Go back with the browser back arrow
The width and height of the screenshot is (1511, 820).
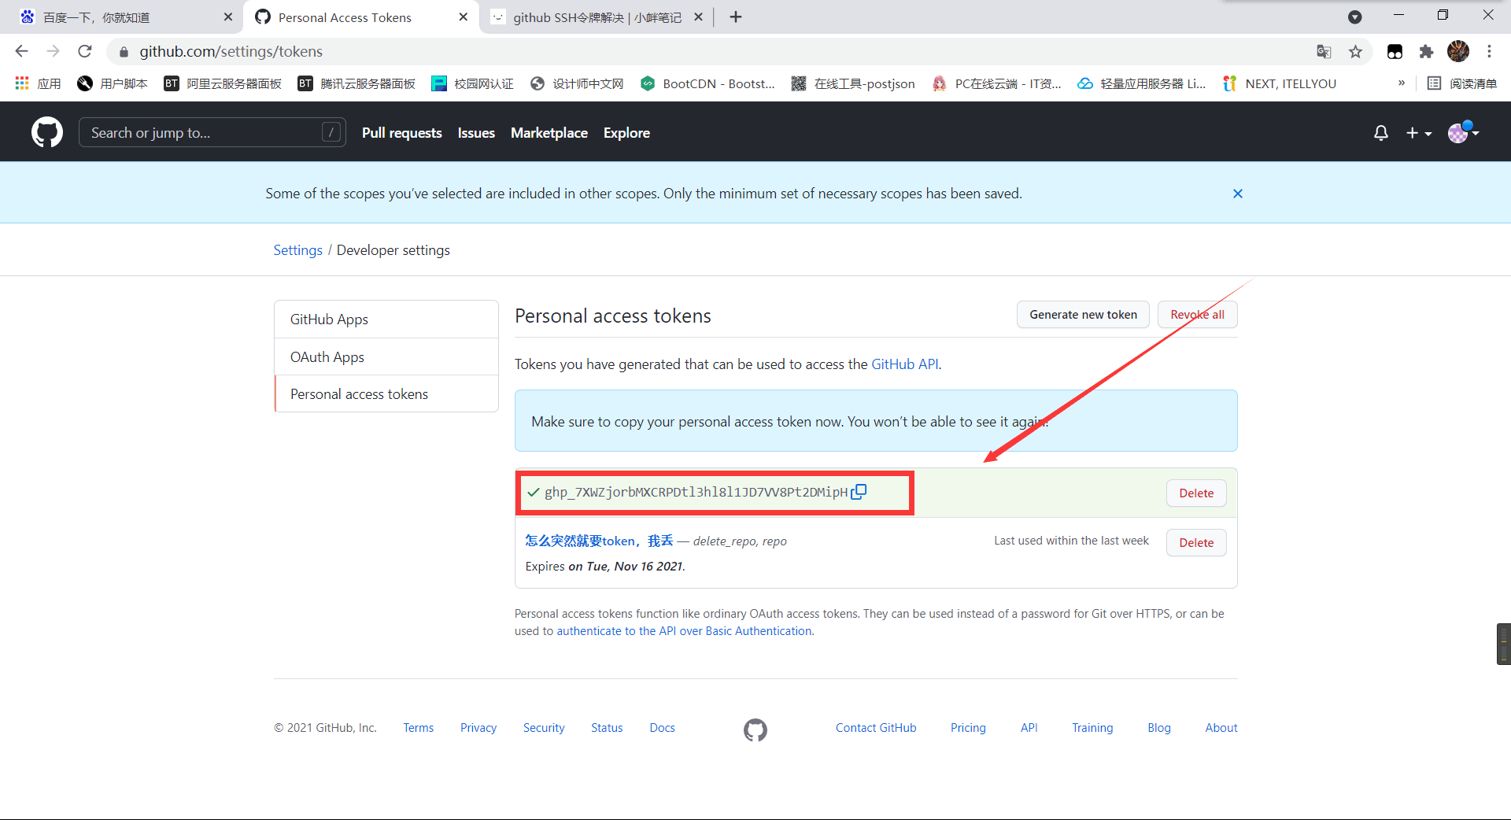(21, 51)
